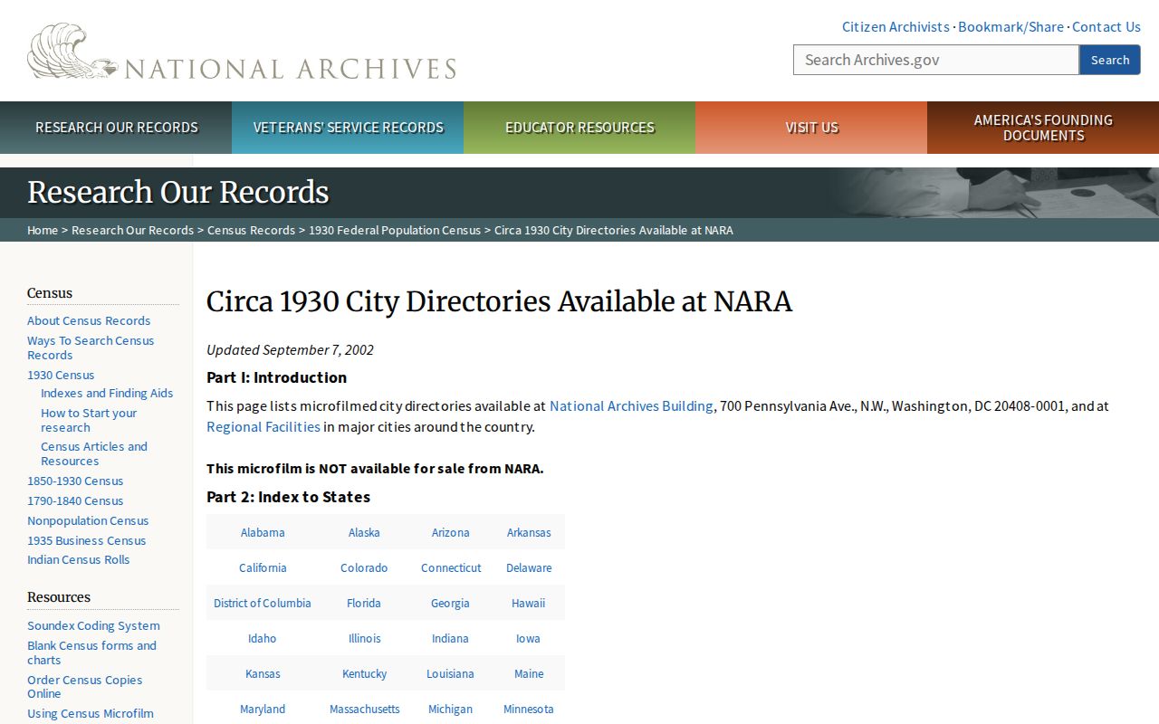Open the Indian Census Rolls link
The width and height of the screenshot is (1159, 724).
point(78,559)
